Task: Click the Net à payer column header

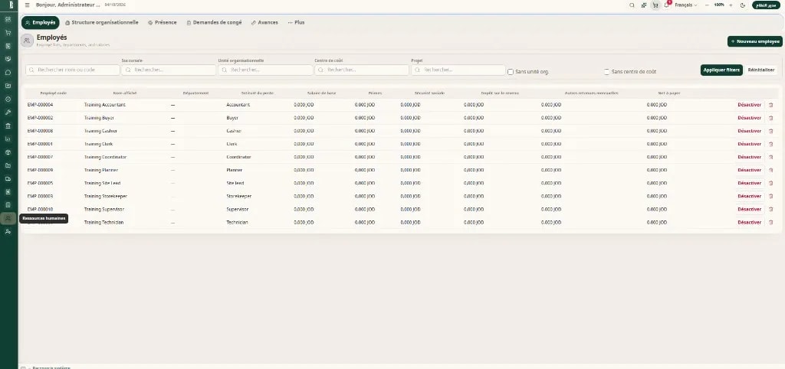Action: coord(669,93)
